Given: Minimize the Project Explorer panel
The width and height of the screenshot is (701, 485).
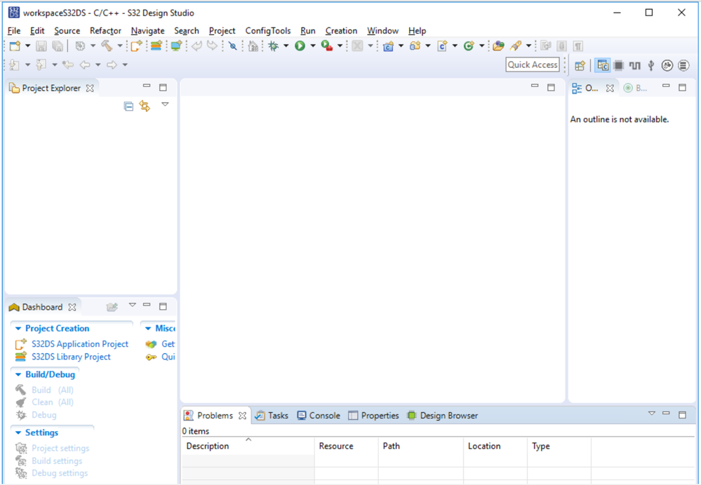Looking at the screenshot, I should coord(147,86).
